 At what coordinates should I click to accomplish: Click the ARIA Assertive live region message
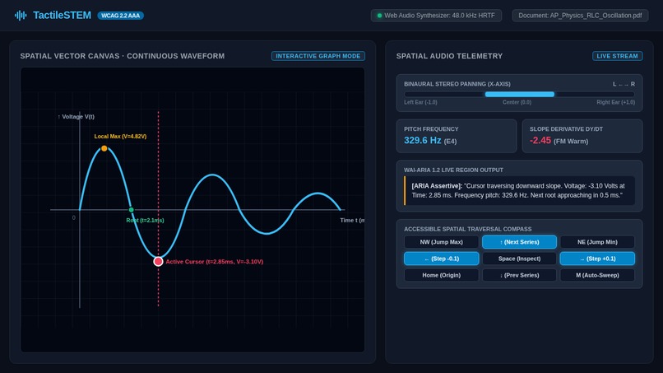(x=520, y=190)
